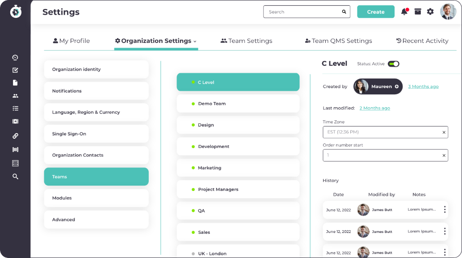
Task: Clear the Time Zone field using its X
Action: (443, 132)
